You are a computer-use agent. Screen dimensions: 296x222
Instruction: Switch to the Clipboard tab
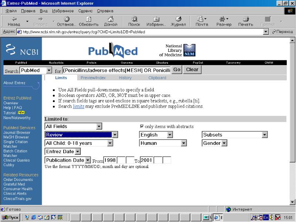tap(157, 78)
